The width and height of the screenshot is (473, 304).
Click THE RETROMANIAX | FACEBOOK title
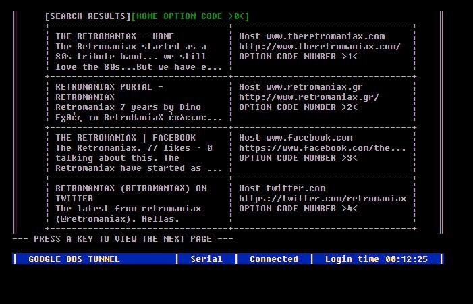[x=126, y=138]
